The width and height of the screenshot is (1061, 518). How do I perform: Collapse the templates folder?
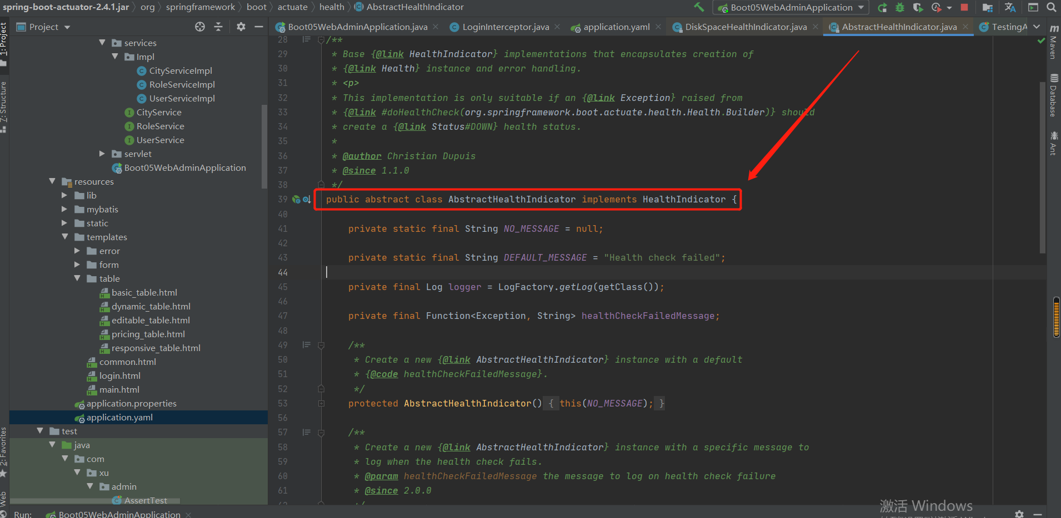coord(64,237)
